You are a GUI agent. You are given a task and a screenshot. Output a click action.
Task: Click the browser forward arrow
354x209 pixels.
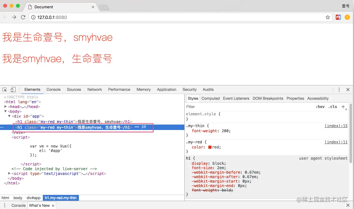[x=14, y=17]
